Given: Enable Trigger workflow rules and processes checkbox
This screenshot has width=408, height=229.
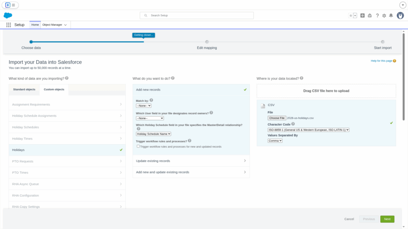Looking at the screenshot, I should [x=138, y=146].
